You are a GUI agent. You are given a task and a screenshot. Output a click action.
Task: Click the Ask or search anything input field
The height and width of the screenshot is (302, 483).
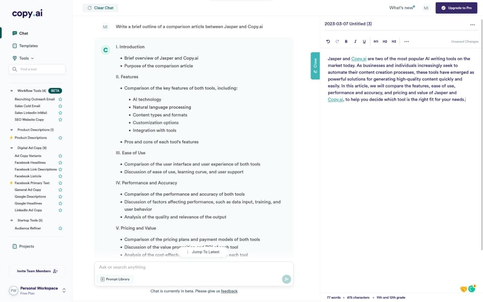click(x=161, y=267)
